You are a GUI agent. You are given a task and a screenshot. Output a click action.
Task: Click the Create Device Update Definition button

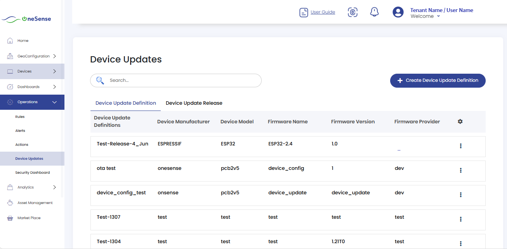[438, 80]
